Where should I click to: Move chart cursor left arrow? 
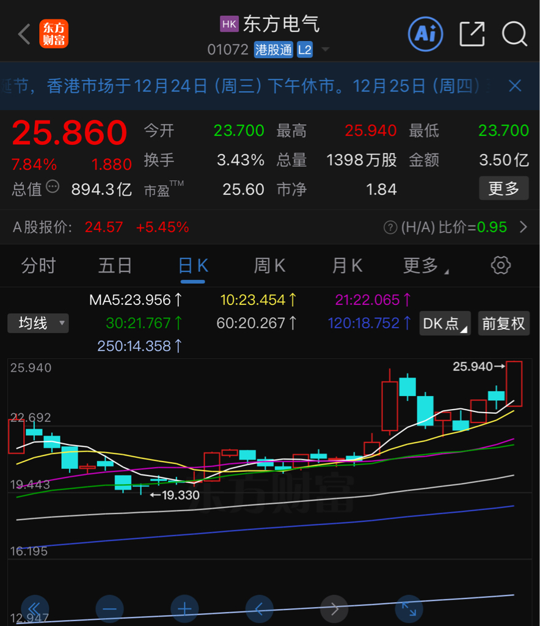pyautogui.click(x=259, y=609)
